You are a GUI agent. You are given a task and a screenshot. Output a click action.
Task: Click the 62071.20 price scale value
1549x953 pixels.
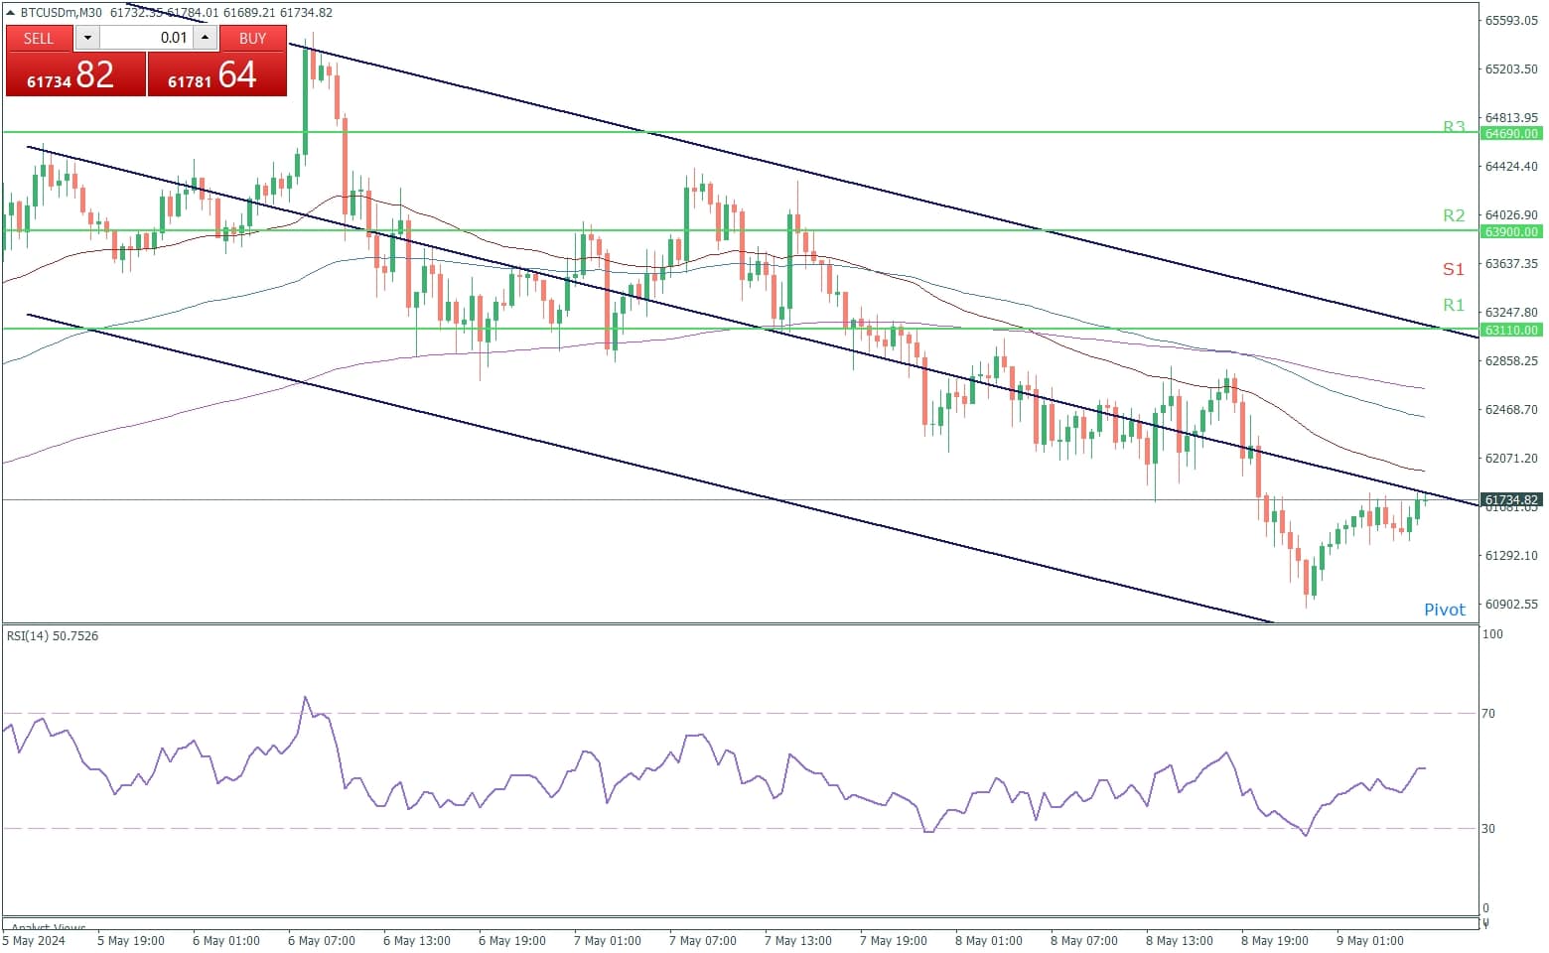pyautogui.click(x=1511, y=458)
